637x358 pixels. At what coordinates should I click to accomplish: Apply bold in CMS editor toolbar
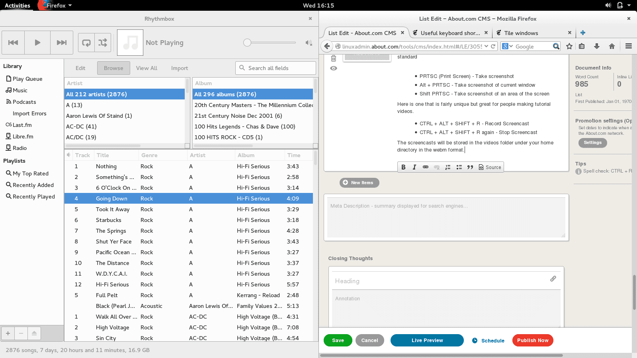click(403, 167)
